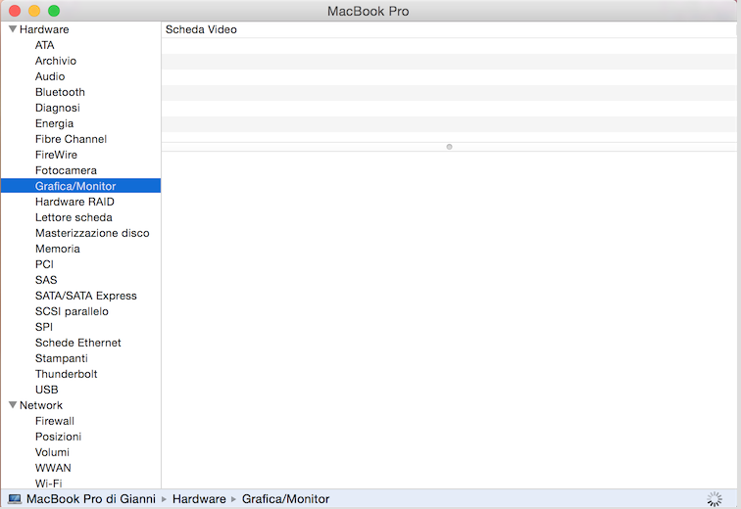Image resolution: width=741 pixels, height=509 pixels.
Task: Select Audio hardware item
Action: (x=50, y=76)
